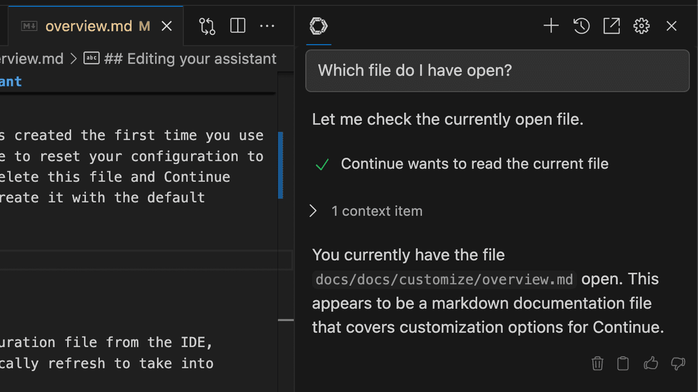
Task: Delete the response with the trash icon
Action: coord(597,364)
